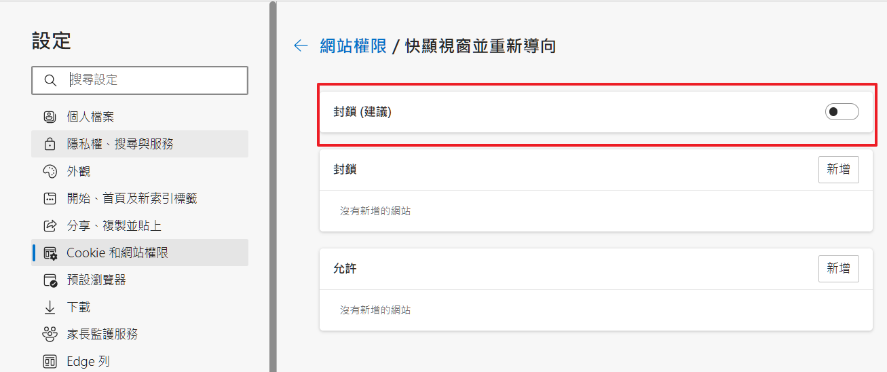This screenshot has width=887, height=372.
Task: Click the magnifier icon in the search box
Action: click(x=50, y=80)
